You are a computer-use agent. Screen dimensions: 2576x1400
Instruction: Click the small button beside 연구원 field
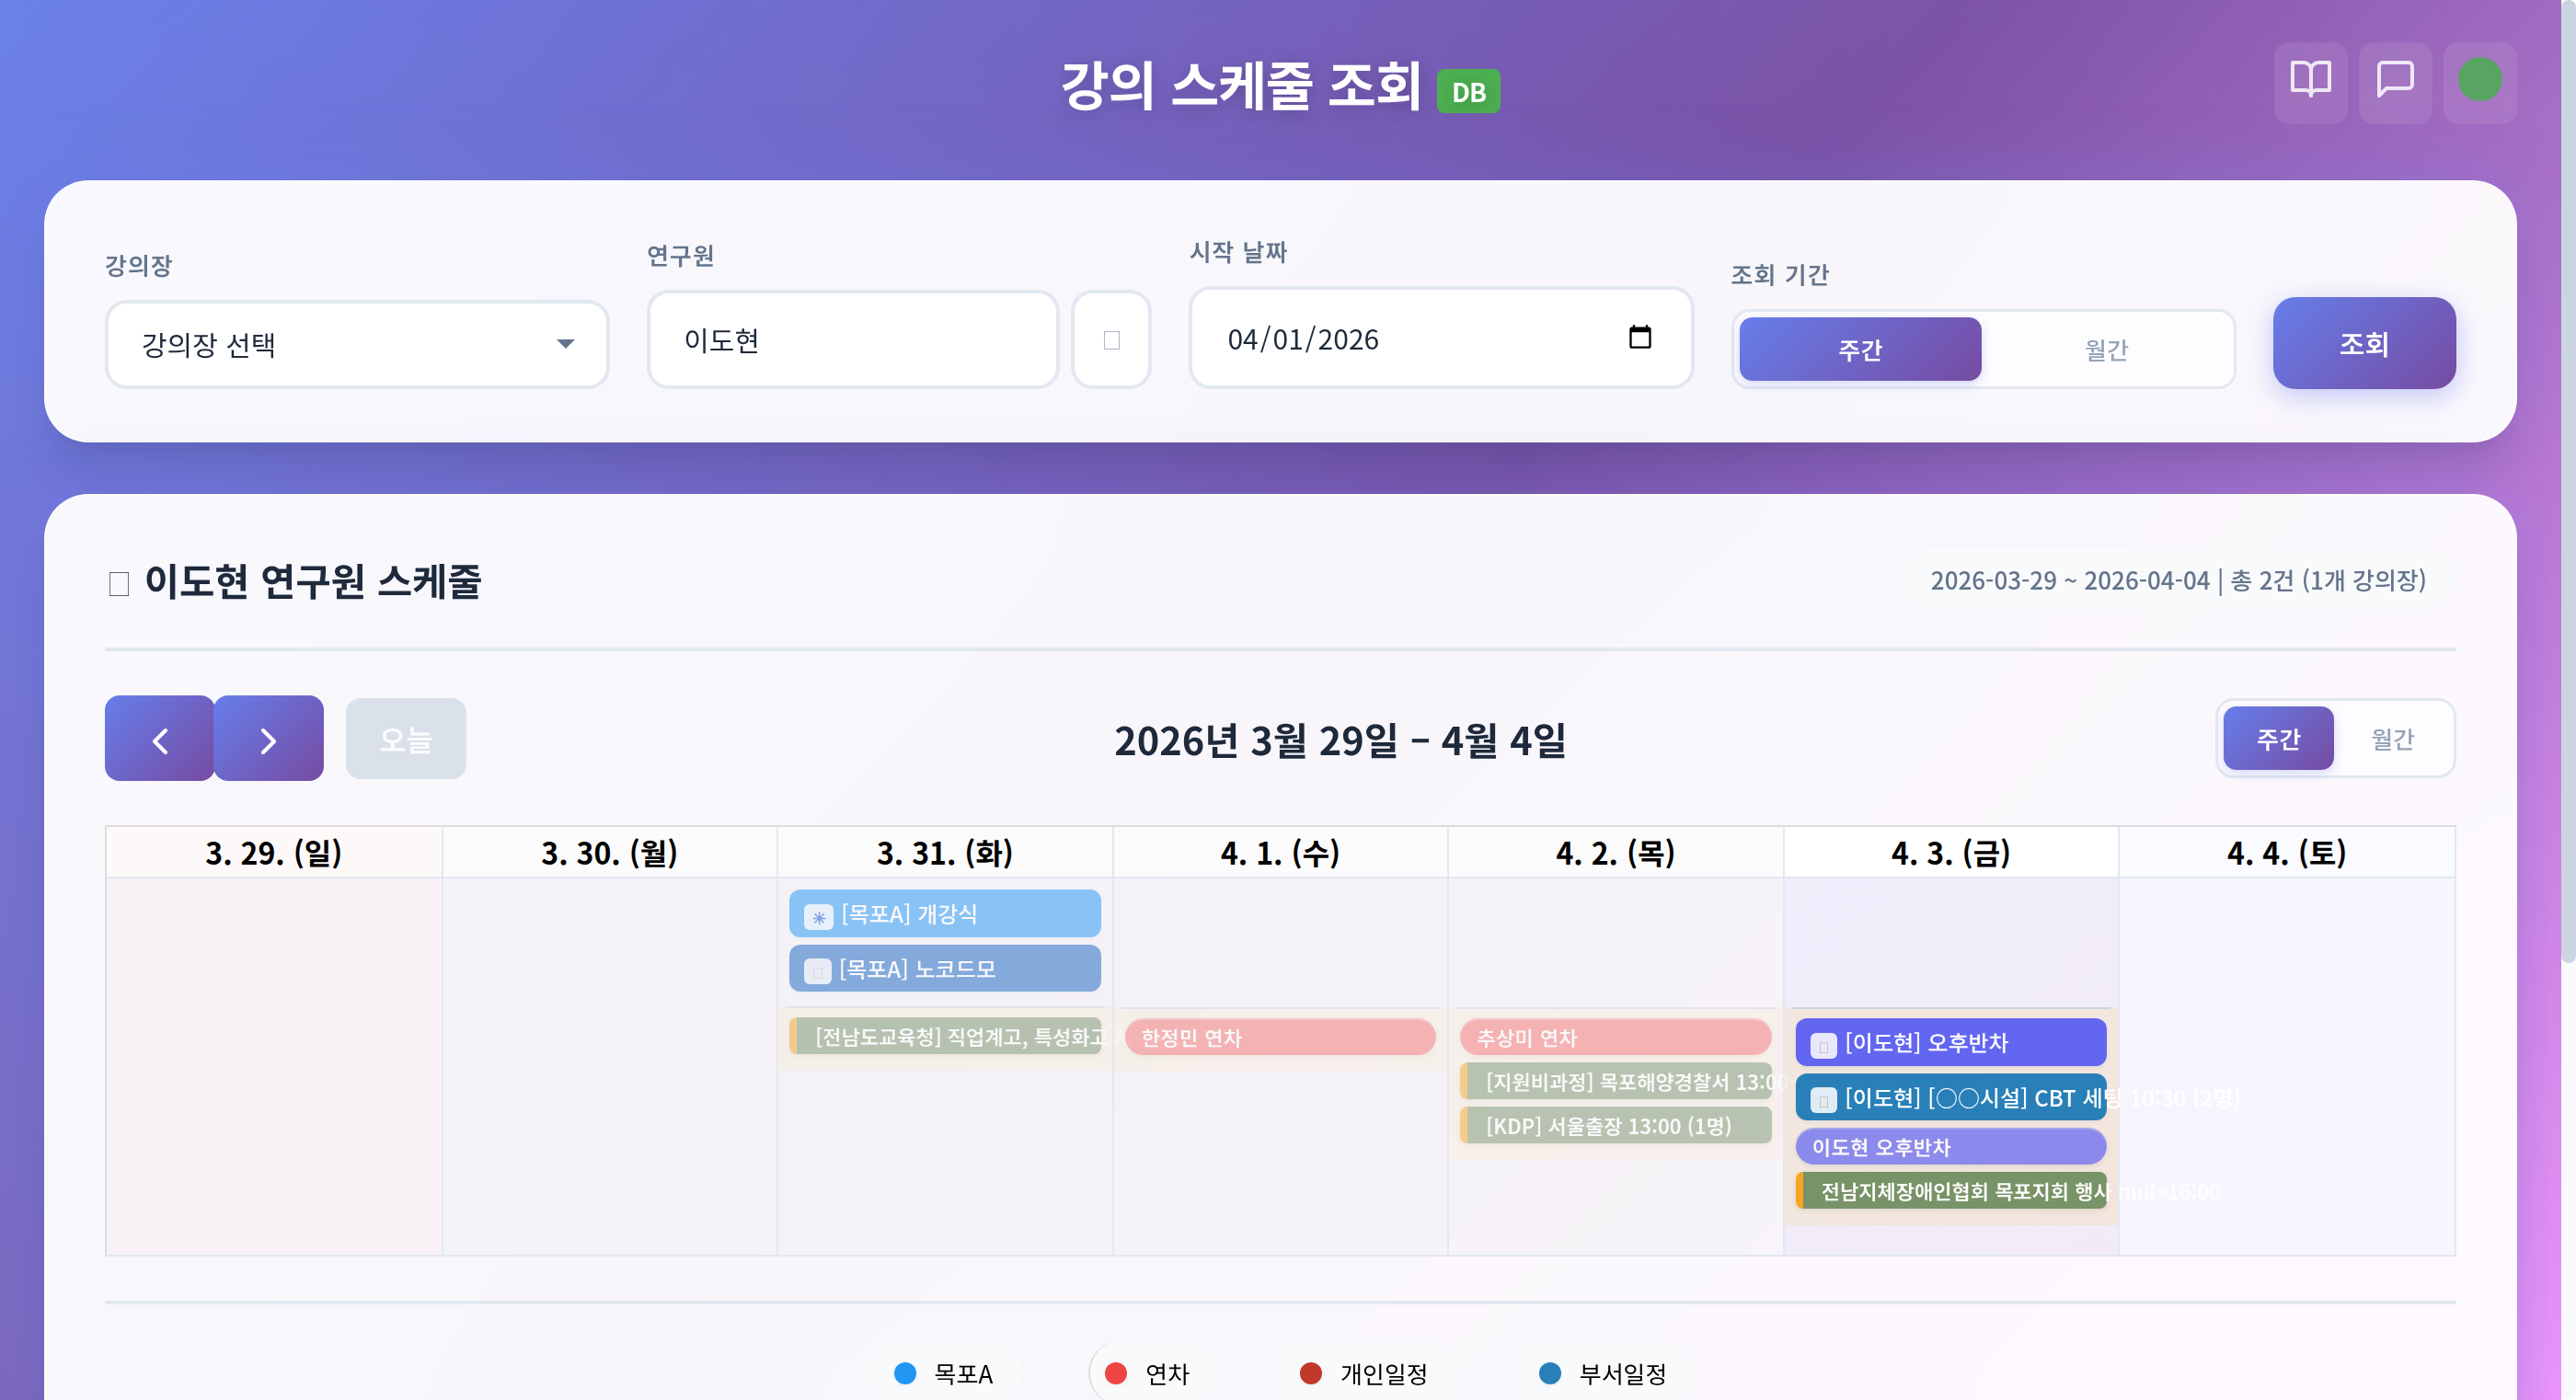1110,340
